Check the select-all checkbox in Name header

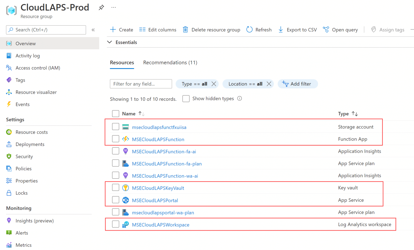pos(115,113)
